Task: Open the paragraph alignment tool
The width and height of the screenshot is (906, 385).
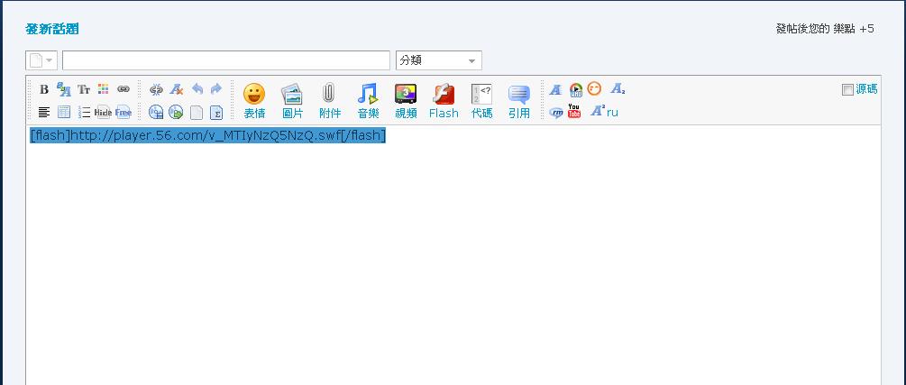Action: pyautogui.click(x=44, y=112)
